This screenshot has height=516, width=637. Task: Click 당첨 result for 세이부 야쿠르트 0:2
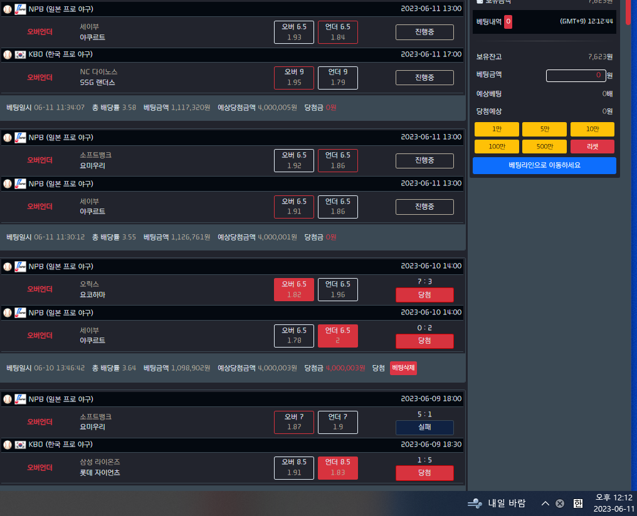coord(424,341)
